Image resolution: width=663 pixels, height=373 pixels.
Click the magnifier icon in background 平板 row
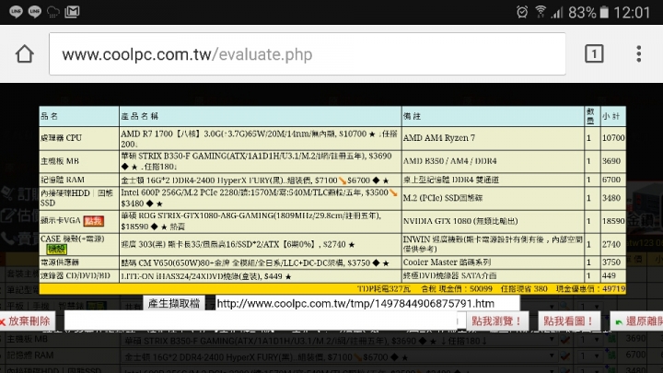click(564, 306)
